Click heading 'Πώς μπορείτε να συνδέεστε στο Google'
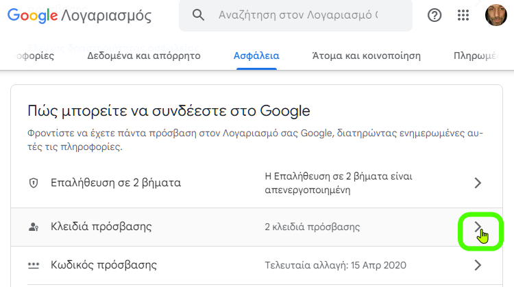Screen dimensions: 514x287 (x=169, y=111)
